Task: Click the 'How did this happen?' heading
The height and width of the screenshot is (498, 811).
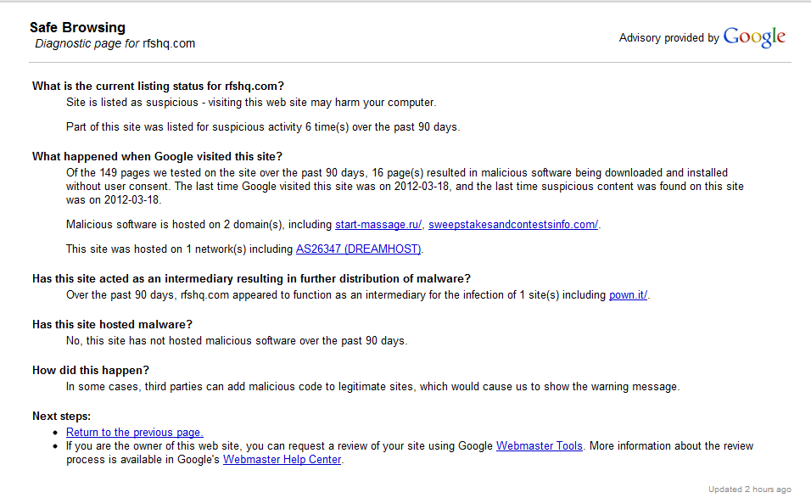Action: (91, 371)
